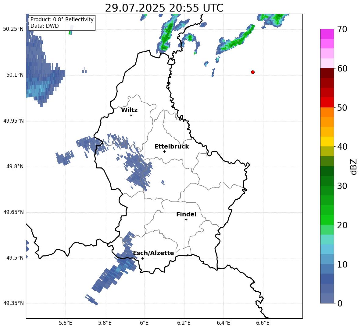This screenshot has width=361, height=329.
Task: Click the colorbar tick value 10
Action: [342, 264]
